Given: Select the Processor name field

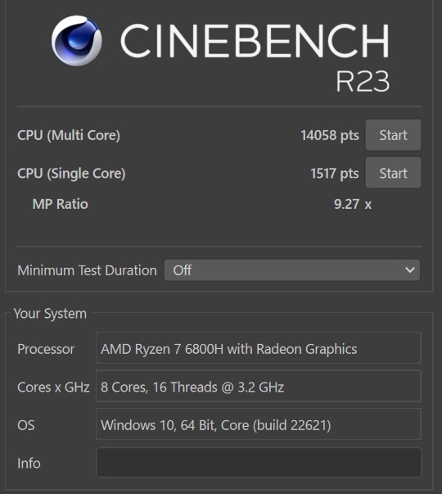Looking at the screenshot, I should pos(259,348).
